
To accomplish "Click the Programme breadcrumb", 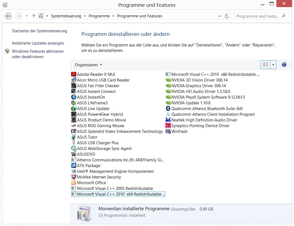I will coord(99,16).
